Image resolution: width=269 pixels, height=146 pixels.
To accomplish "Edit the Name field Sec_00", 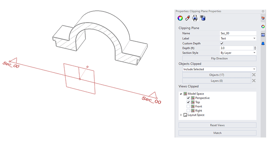I will pyautogui.click(x=238, y=33).
